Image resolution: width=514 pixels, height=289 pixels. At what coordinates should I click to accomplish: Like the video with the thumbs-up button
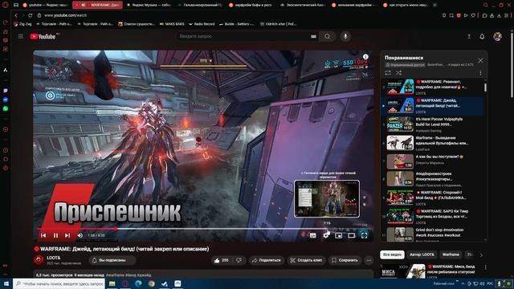point(222,260)
